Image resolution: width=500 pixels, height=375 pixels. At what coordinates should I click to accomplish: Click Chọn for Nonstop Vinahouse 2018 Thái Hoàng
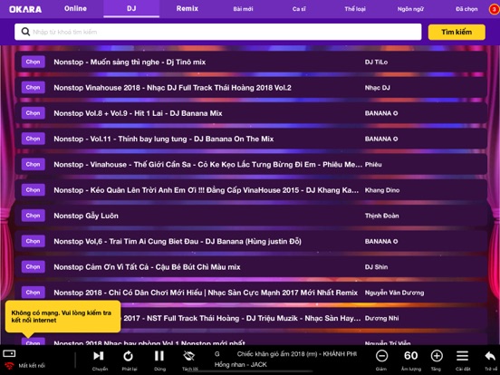[x=34, y=87]
